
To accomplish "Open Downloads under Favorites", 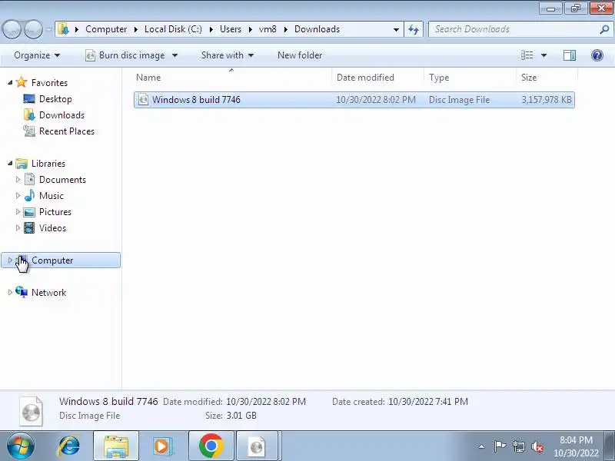I will 61,114.
